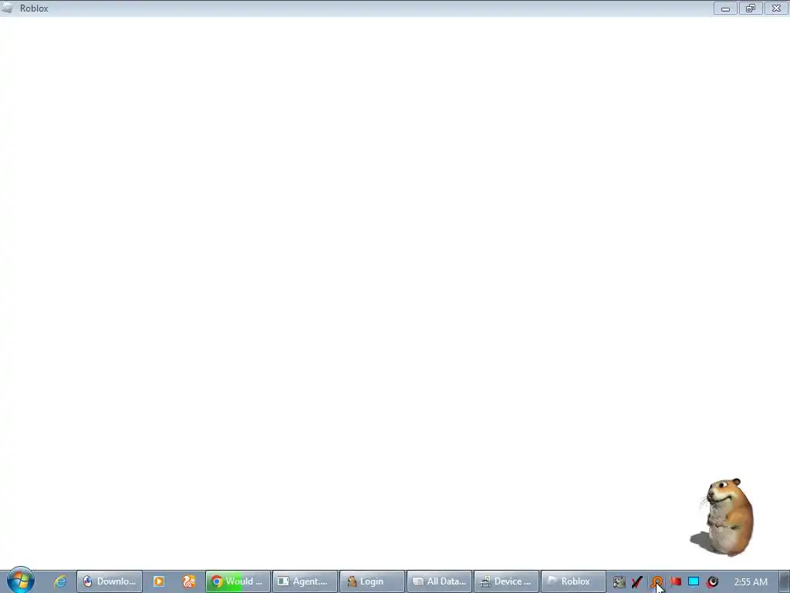This screenshot has height=593, width=790.
Task: Open the red flag Action Center icon
Action: [x=675, y=582]
